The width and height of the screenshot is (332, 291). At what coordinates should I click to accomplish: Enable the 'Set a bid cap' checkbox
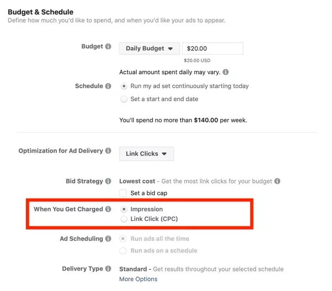tap(123, 193)
